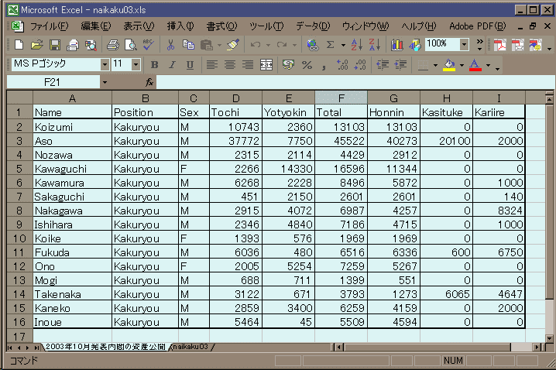Launch the Chart Wizard icon
Image resolution: width=556 pixels, height=370 pixels.
click(397, 45)
